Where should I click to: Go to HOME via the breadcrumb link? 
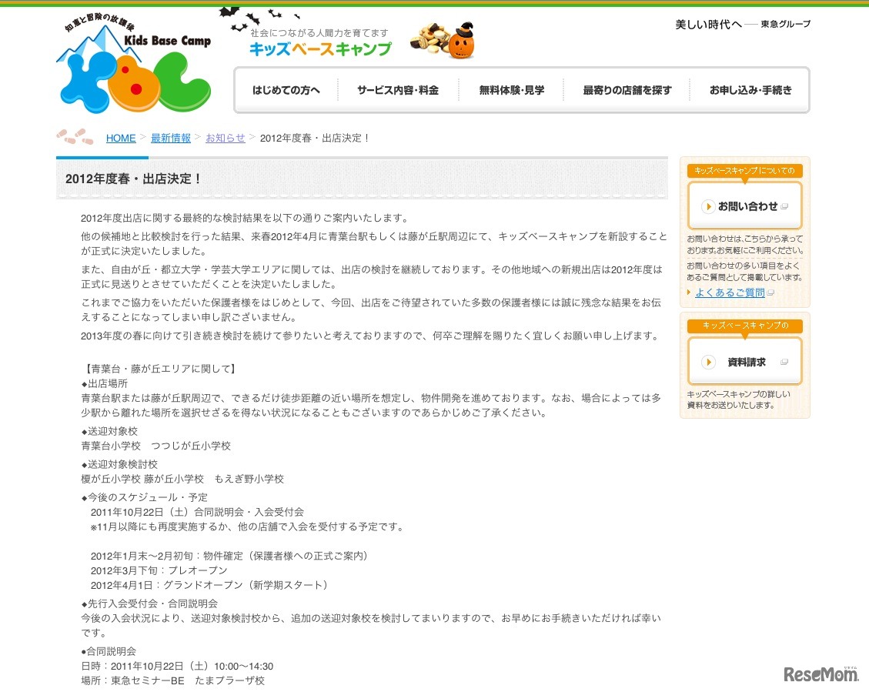click(x=121, y=138)
